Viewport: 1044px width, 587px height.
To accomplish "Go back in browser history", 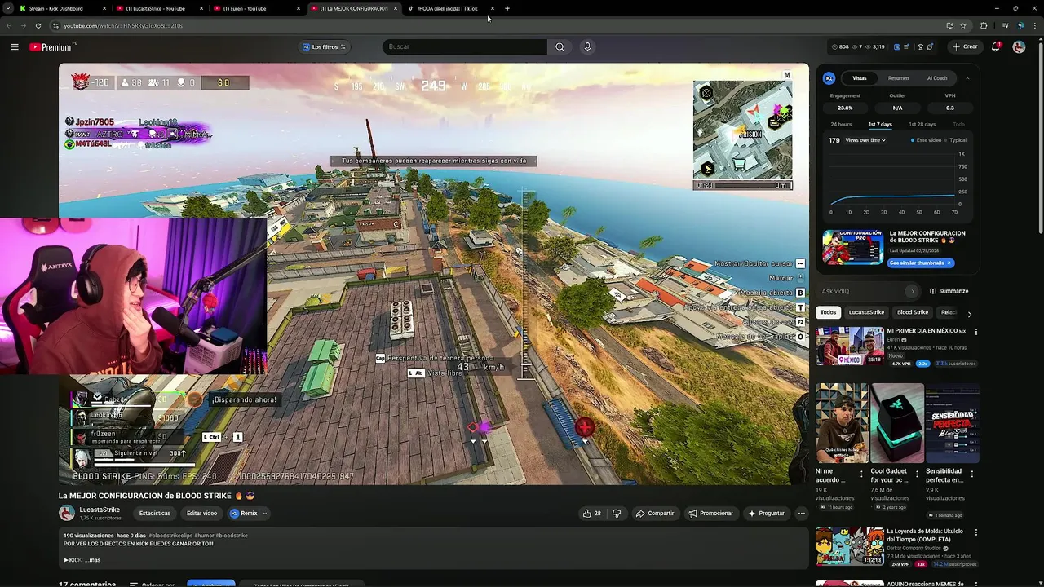I will click(9, 25).
